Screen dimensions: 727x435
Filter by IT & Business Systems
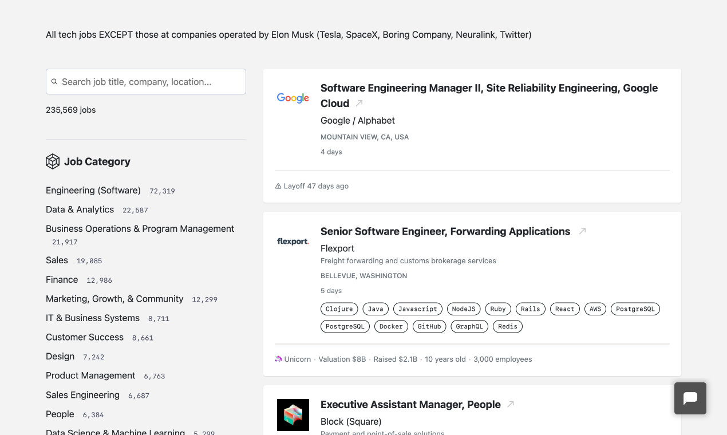coord(93,318)
